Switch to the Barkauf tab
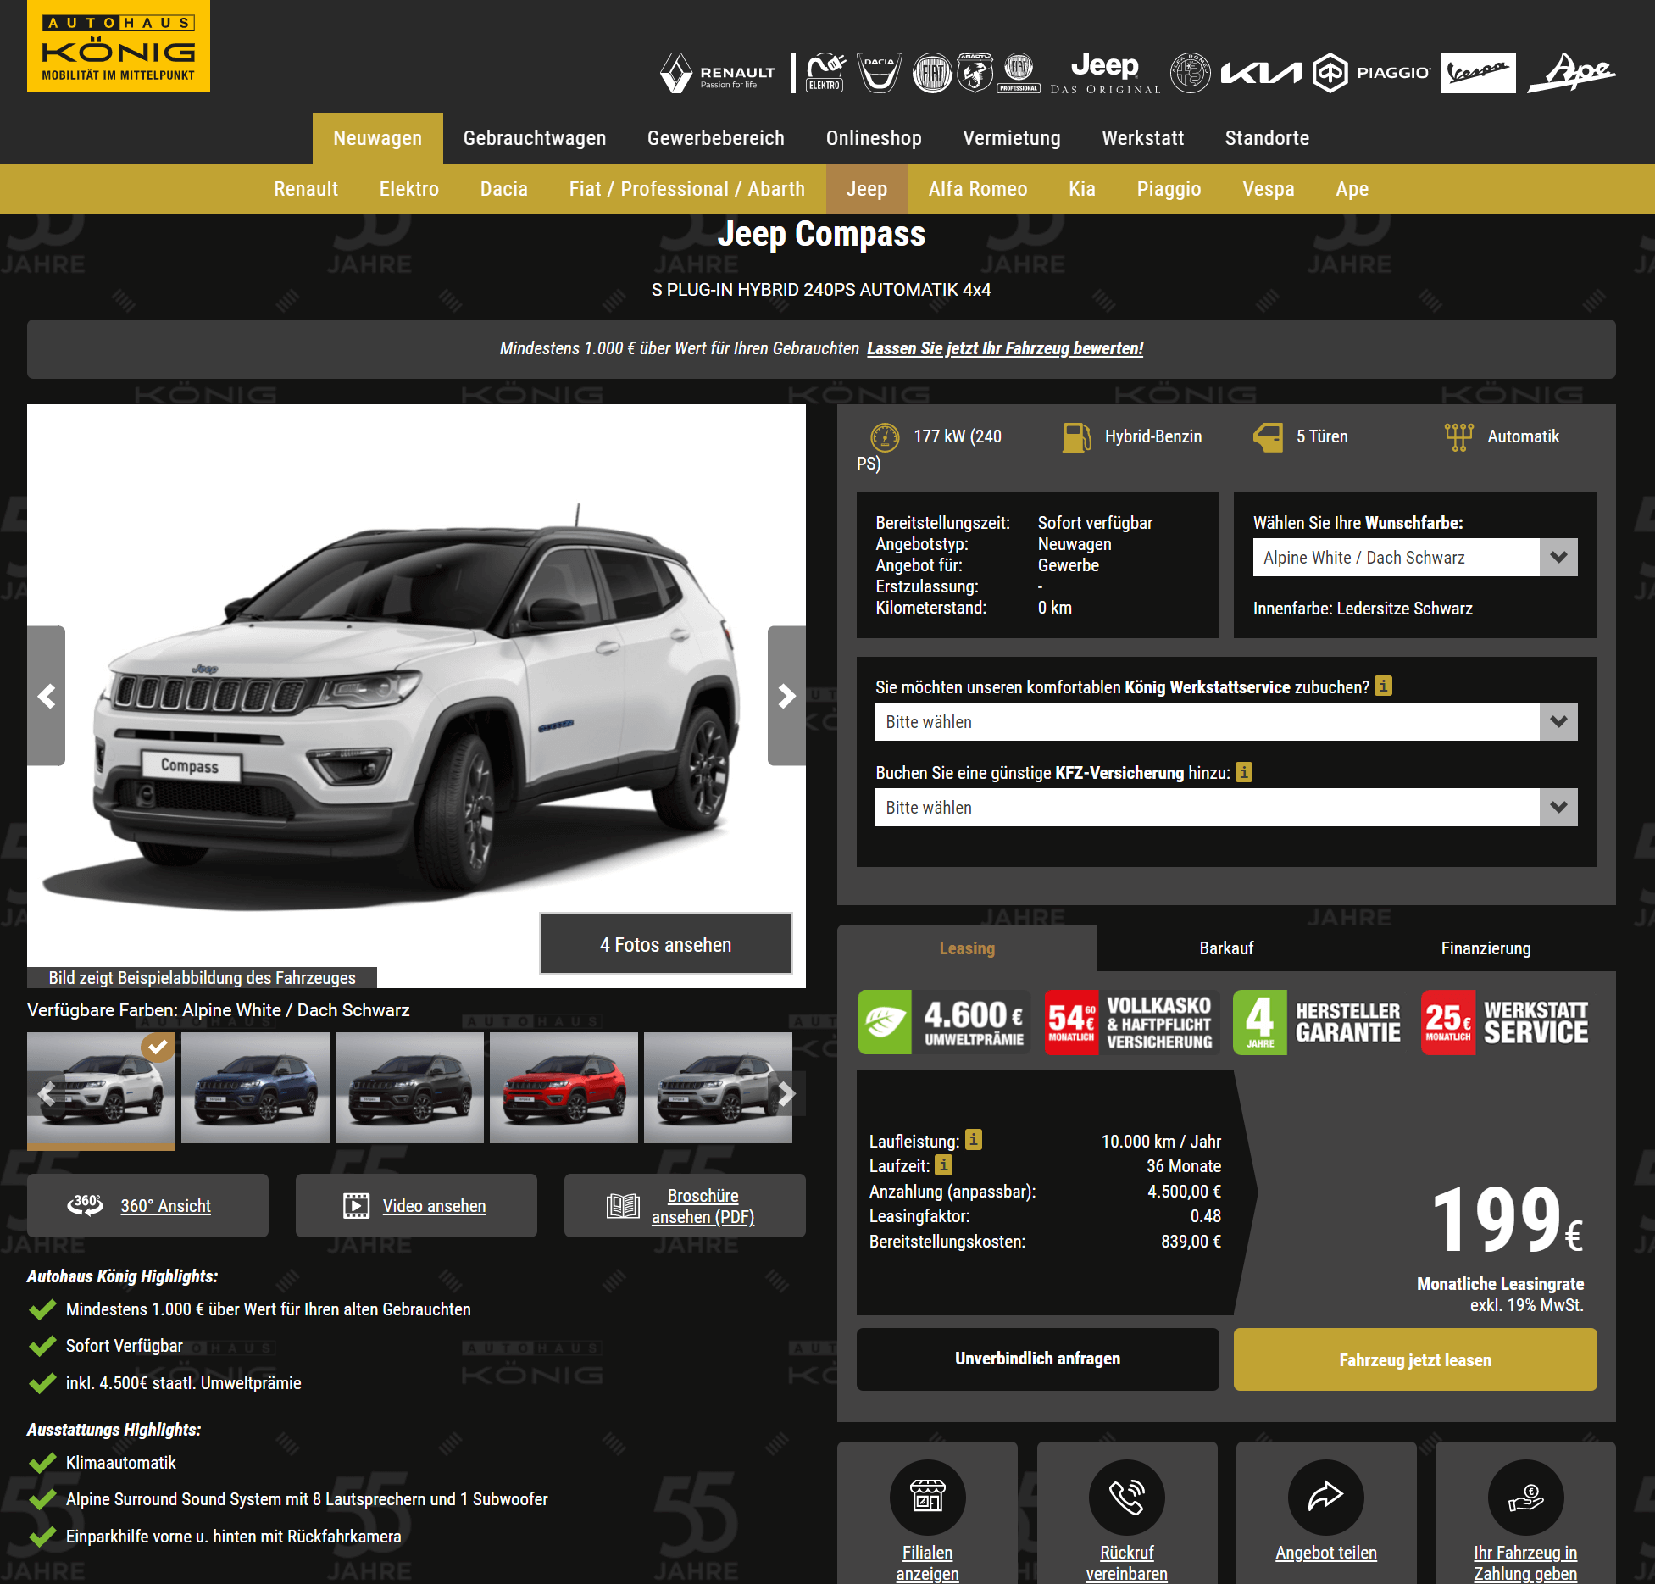Screen dimensions: 1655x1584 point(1226,948)
